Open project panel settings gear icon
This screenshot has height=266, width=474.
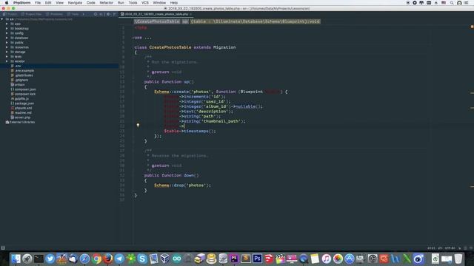(108, 14)
